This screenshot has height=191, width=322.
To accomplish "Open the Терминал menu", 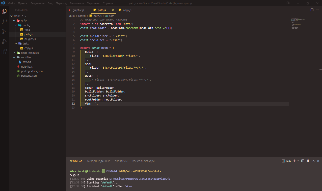I will tap(93, 3).
